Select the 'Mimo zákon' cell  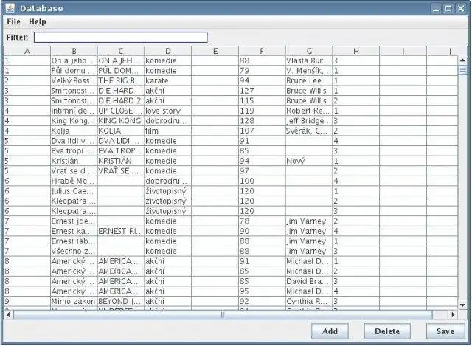pyautogui.click(x=74, y=301)
